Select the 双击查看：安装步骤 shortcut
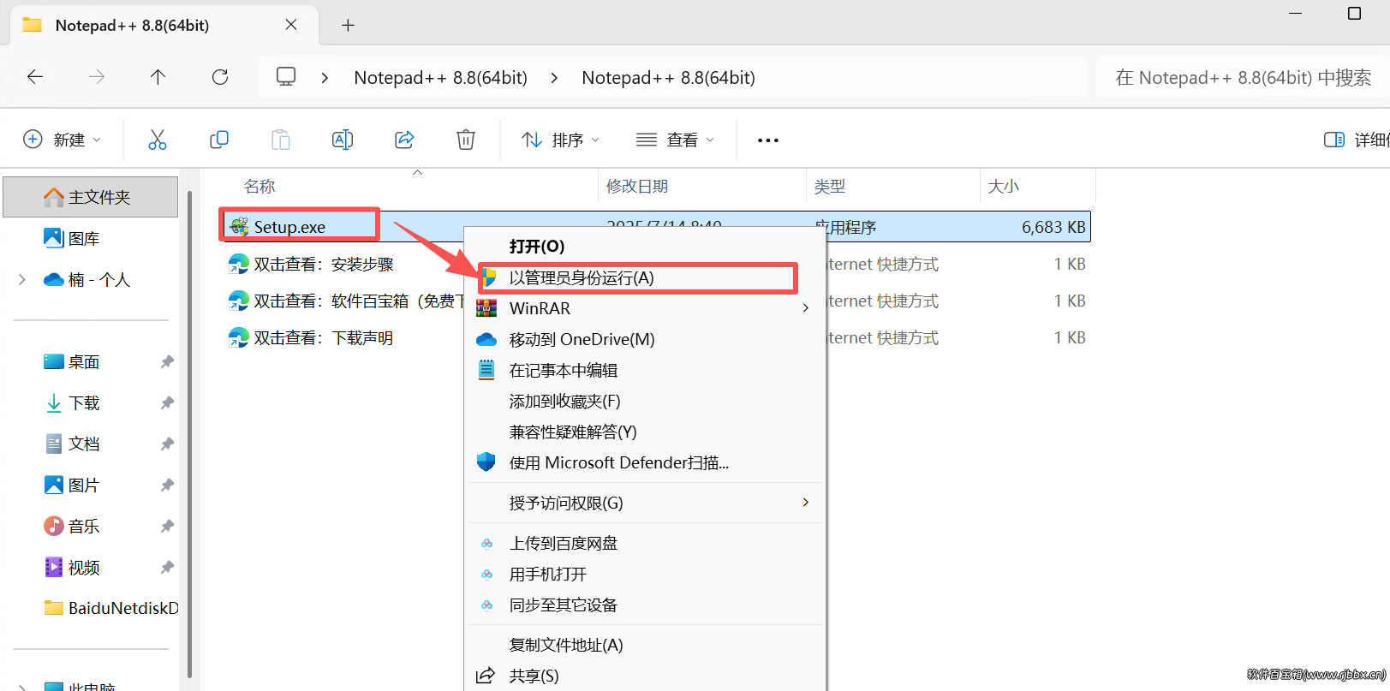 (x=310, y=265)
